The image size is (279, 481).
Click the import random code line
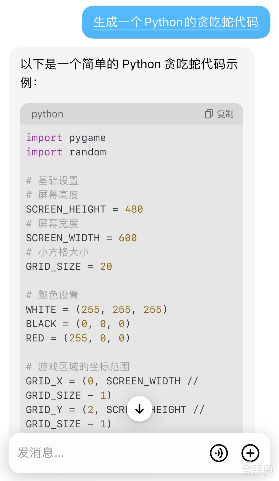[x=66, y=152]
